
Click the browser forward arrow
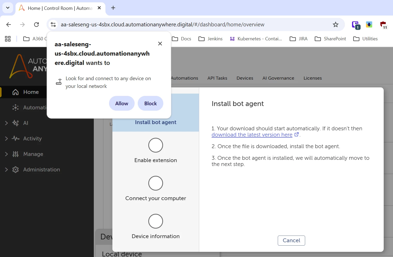tap(22, 25)
